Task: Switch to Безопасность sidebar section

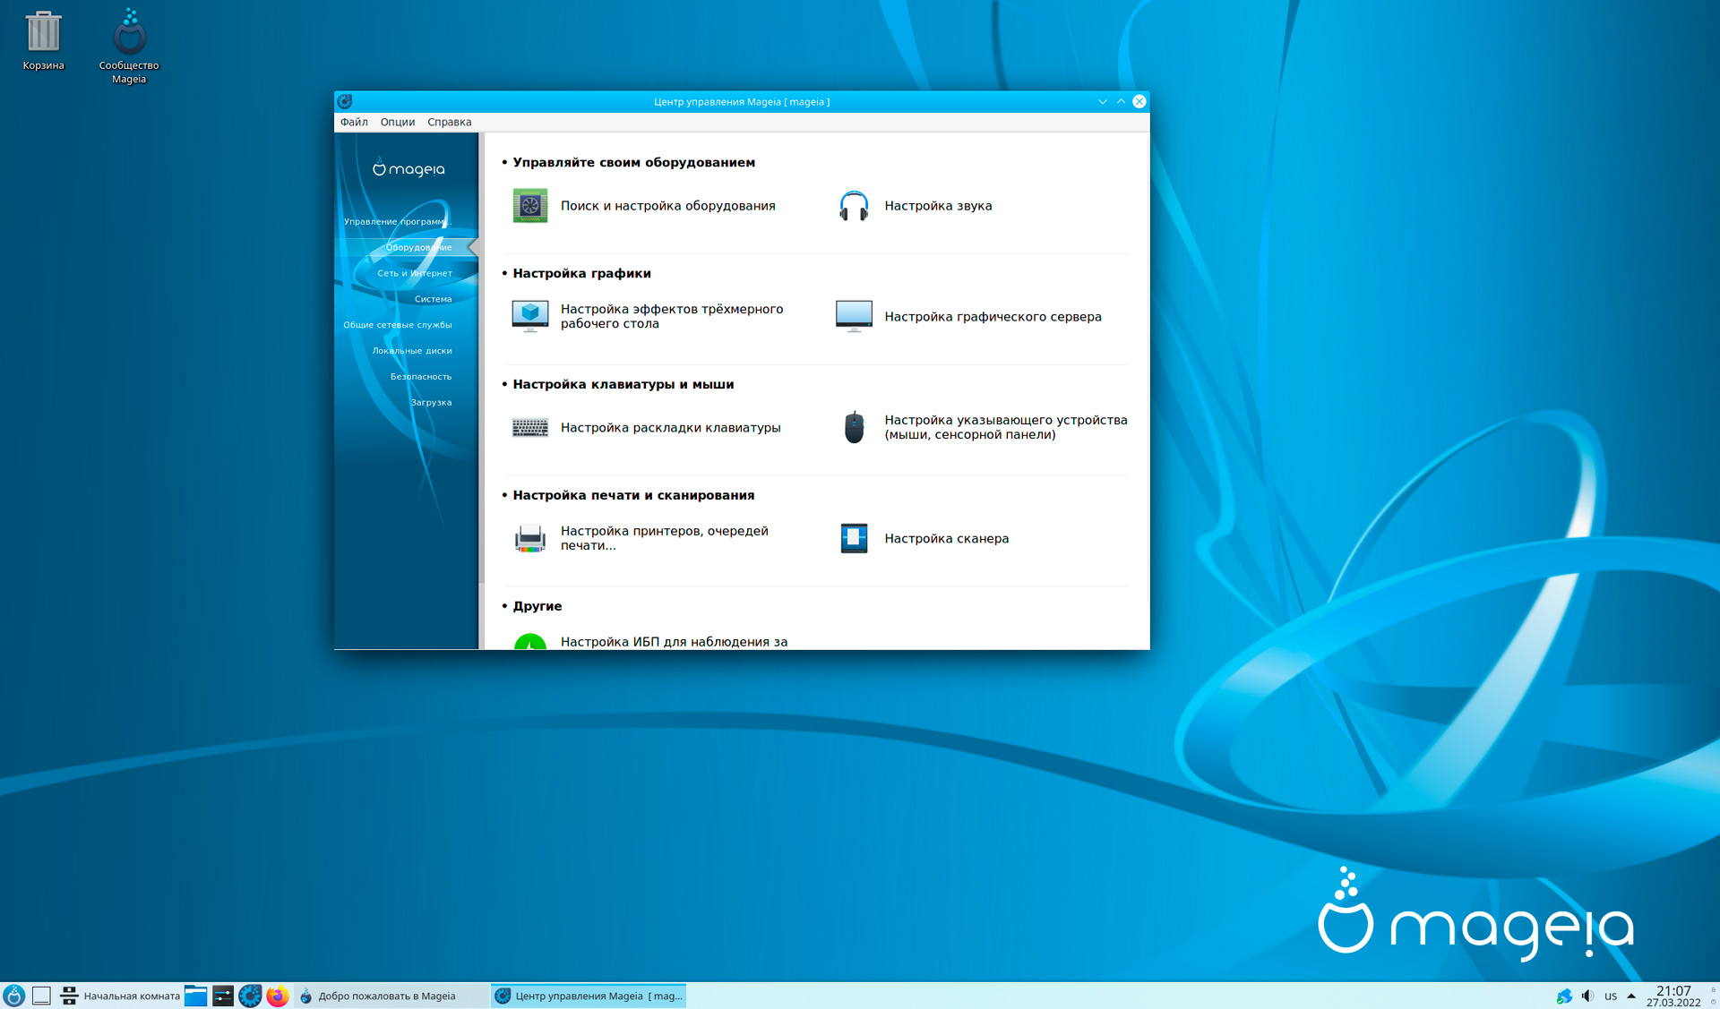Action: 420,376
